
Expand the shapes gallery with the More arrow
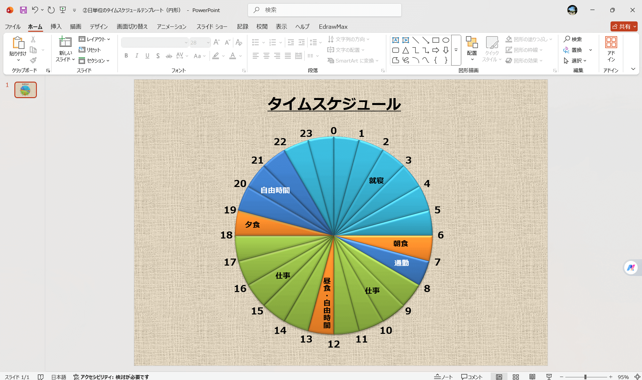456,50
